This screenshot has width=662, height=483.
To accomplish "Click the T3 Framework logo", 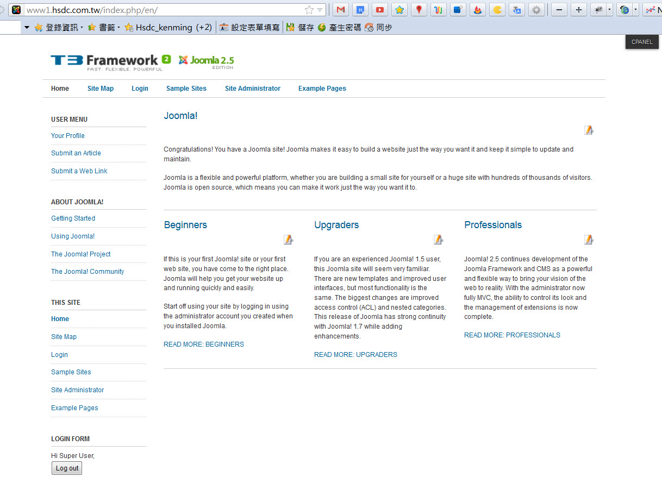I will pyautogui.click(x=111, y=62).
